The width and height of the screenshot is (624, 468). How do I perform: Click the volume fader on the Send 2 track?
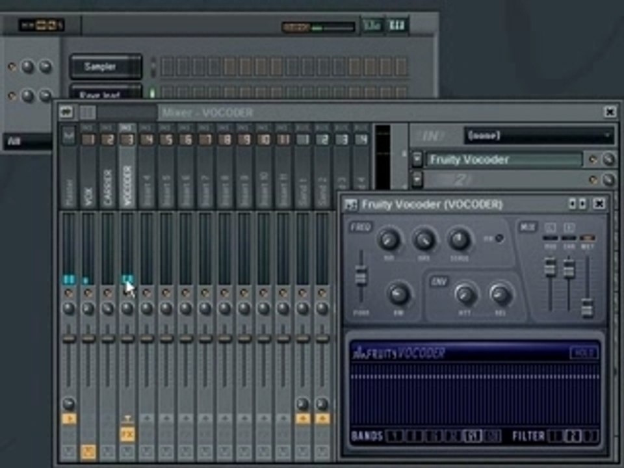pyautogui.click(x=322, y=339)
